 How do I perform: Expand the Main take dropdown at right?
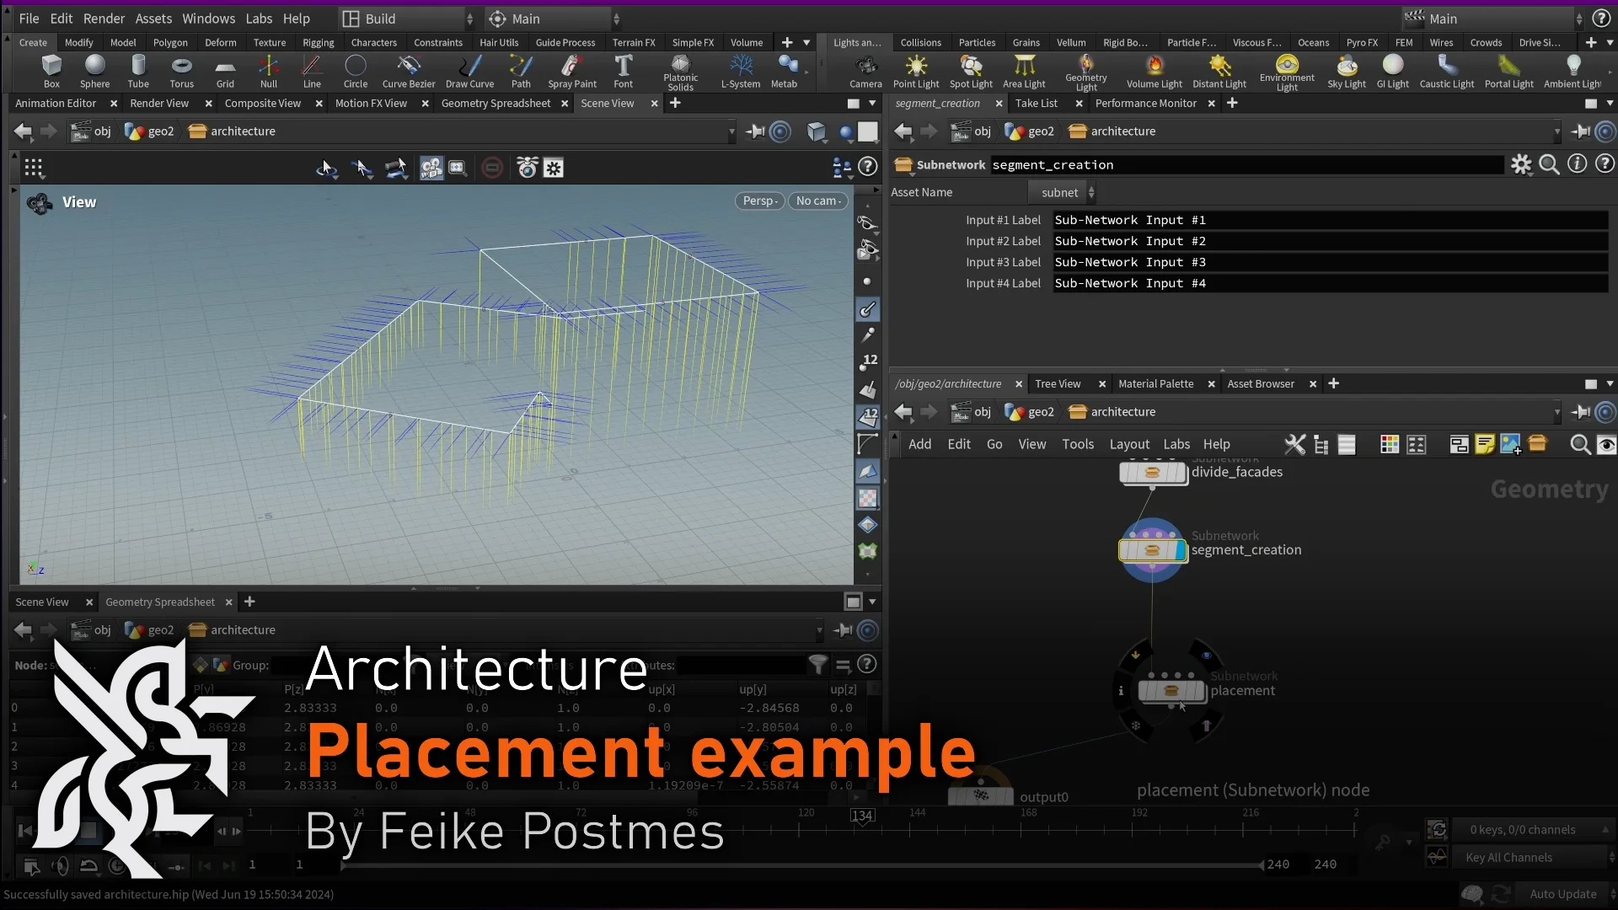coord(1492,19)
